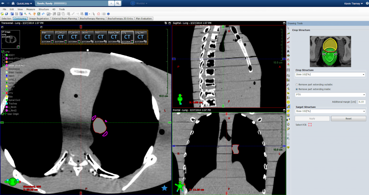Toggle the Spinal Cord structure checkbox
The width and height of the screenshot is (369, 195).
click(3, 100)
